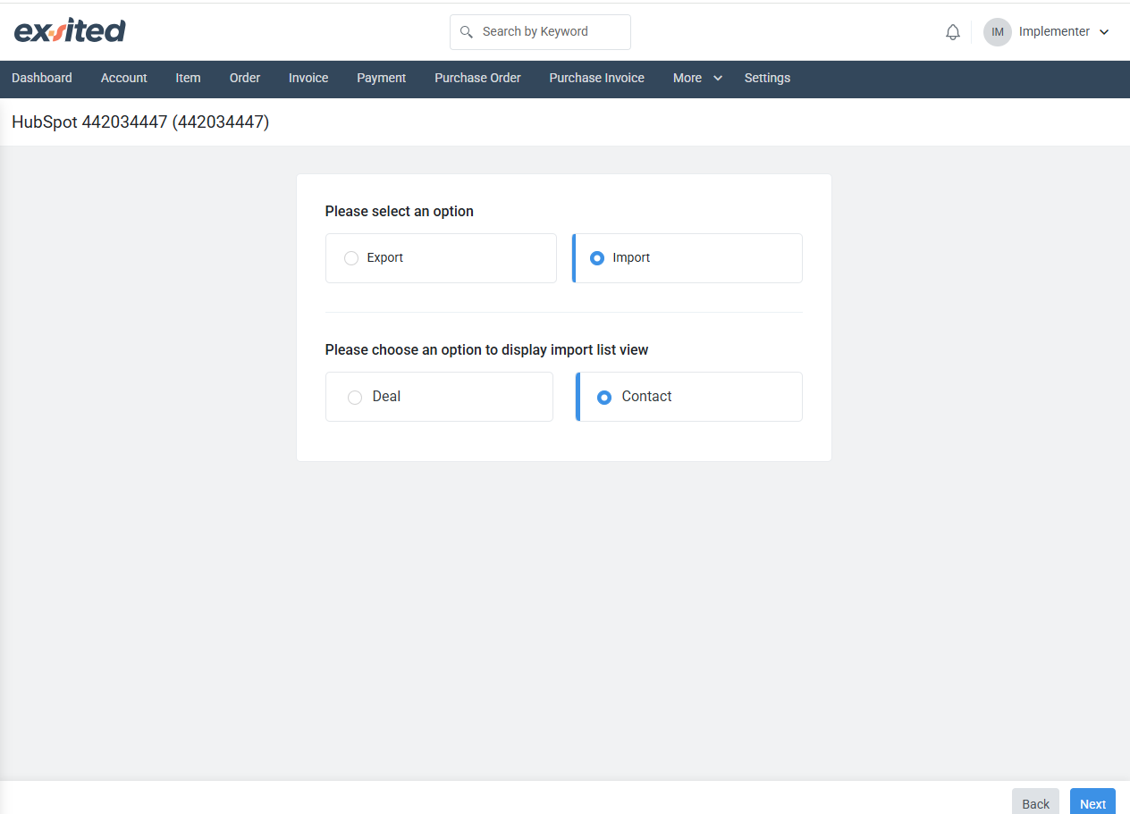The height and width of the screenshot is (814, 1130).
Task: Choose the Contact radio option
Action: [x=604, y=398]
